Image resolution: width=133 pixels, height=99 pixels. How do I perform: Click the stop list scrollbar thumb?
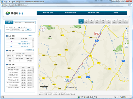[33, 71]
